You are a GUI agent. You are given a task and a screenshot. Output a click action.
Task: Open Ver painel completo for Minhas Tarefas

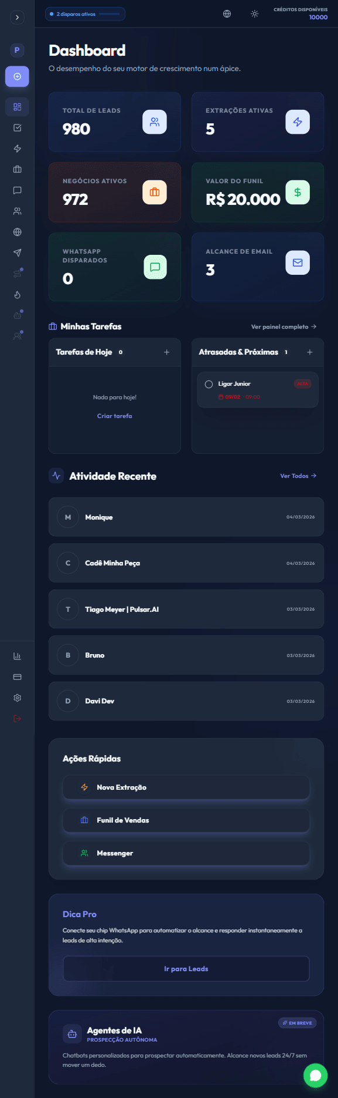[284, 326]
